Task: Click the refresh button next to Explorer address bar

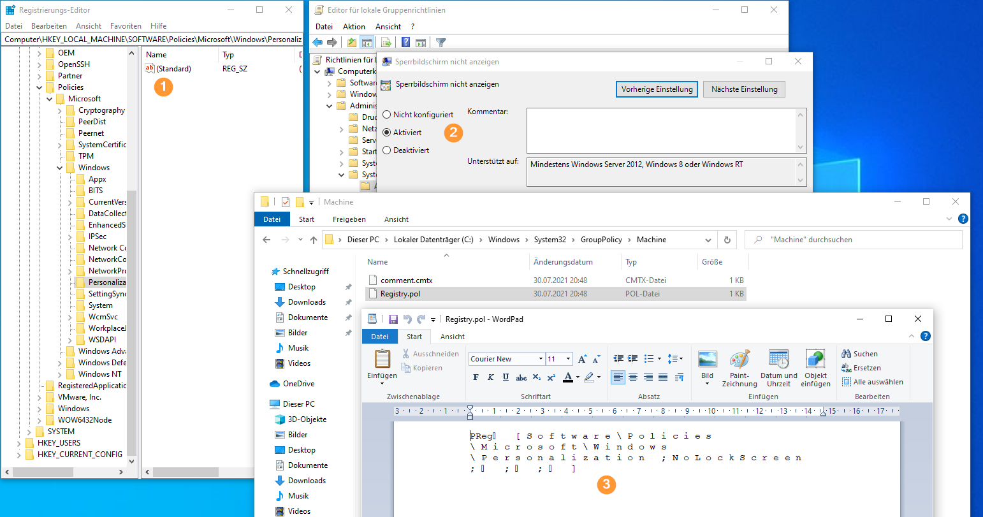Action: 727,240
